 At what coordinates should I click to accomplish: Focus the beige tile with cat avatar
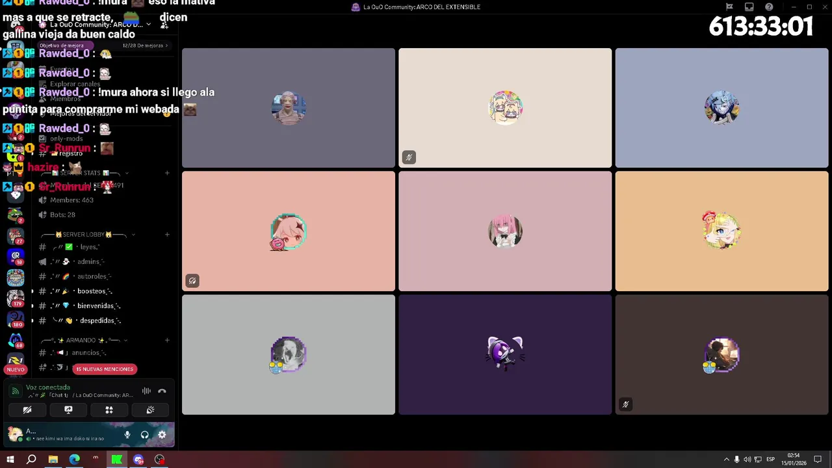(x=505, y=108)
